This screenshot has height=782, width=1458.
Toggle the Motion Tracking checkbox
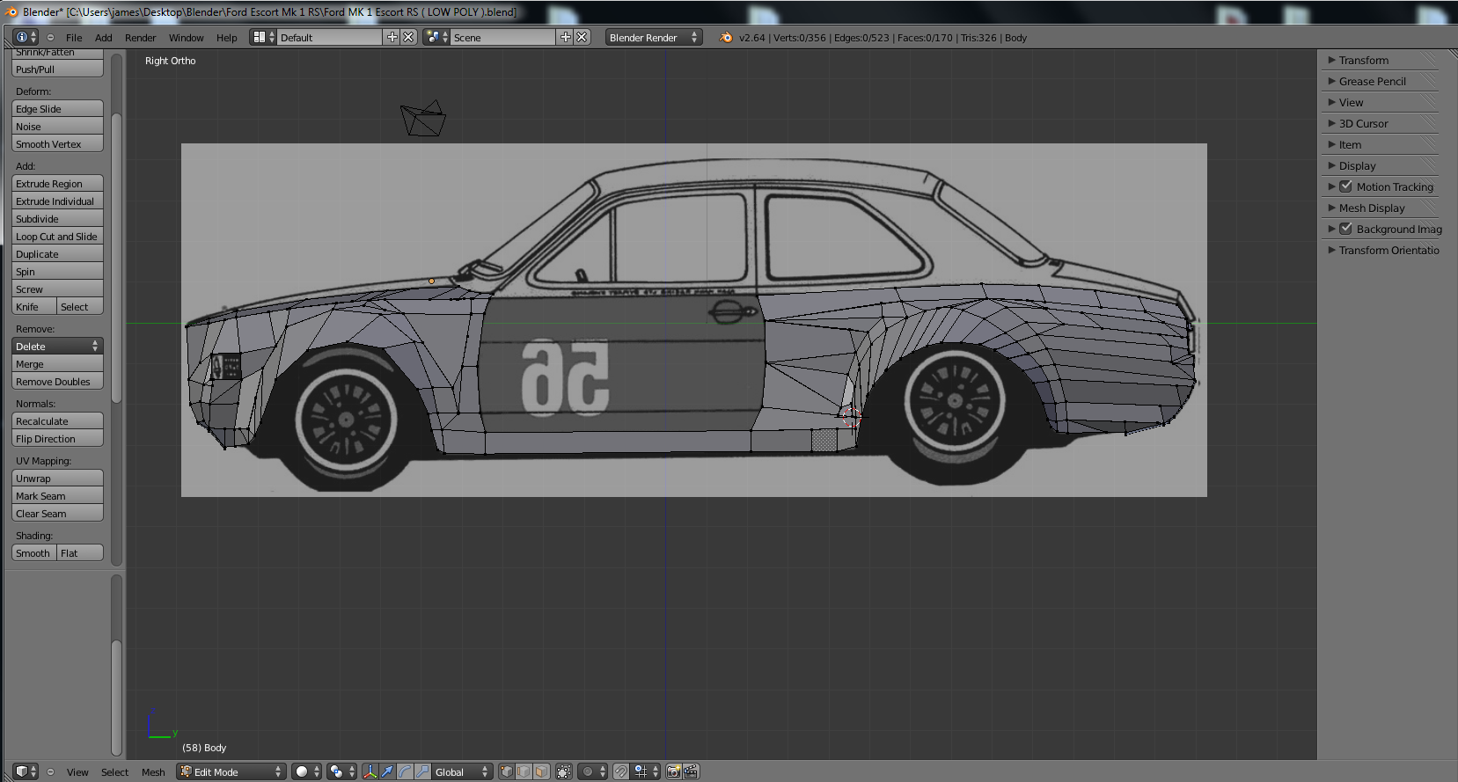tap(1345, 186)
